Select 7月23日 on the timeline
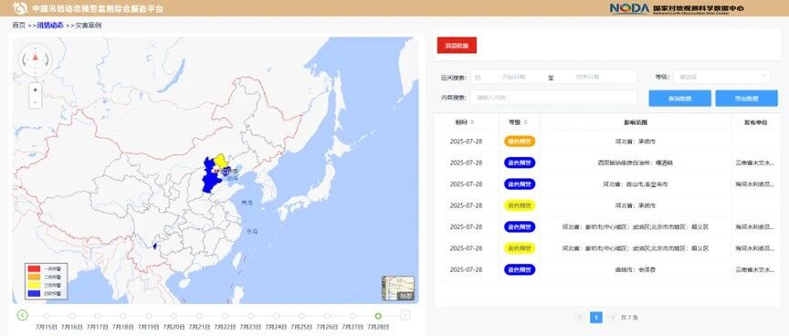Viewport: 789px width, 336px height. 250,316
